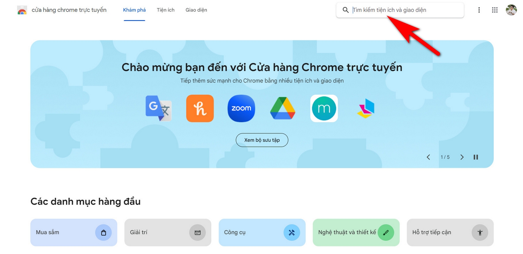
Task: Open the Mua sắm category
Action: [x=74, y=232]
